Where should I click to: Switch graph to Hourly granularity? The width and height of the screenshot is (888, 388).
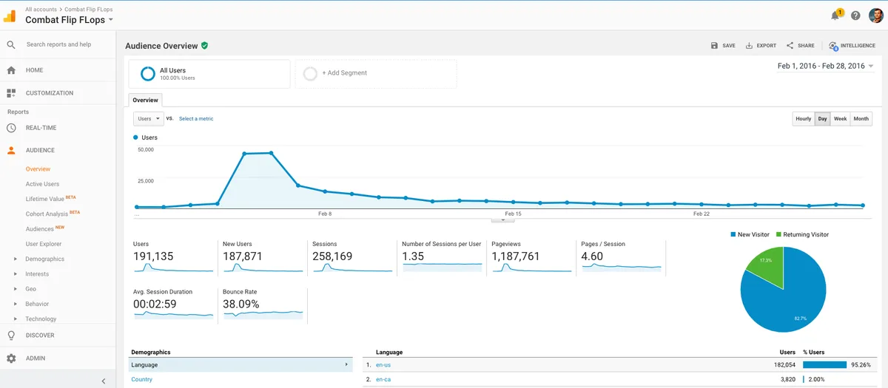[x=803, y=119]
